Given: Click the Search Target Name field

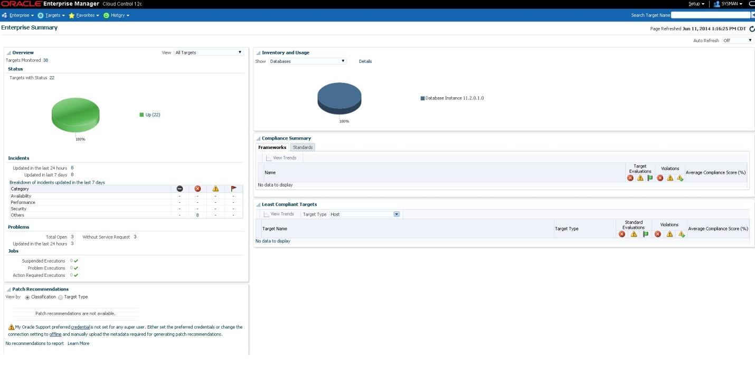Looking at the screenshot, I should pyautogui.click(x=711, y=15).
